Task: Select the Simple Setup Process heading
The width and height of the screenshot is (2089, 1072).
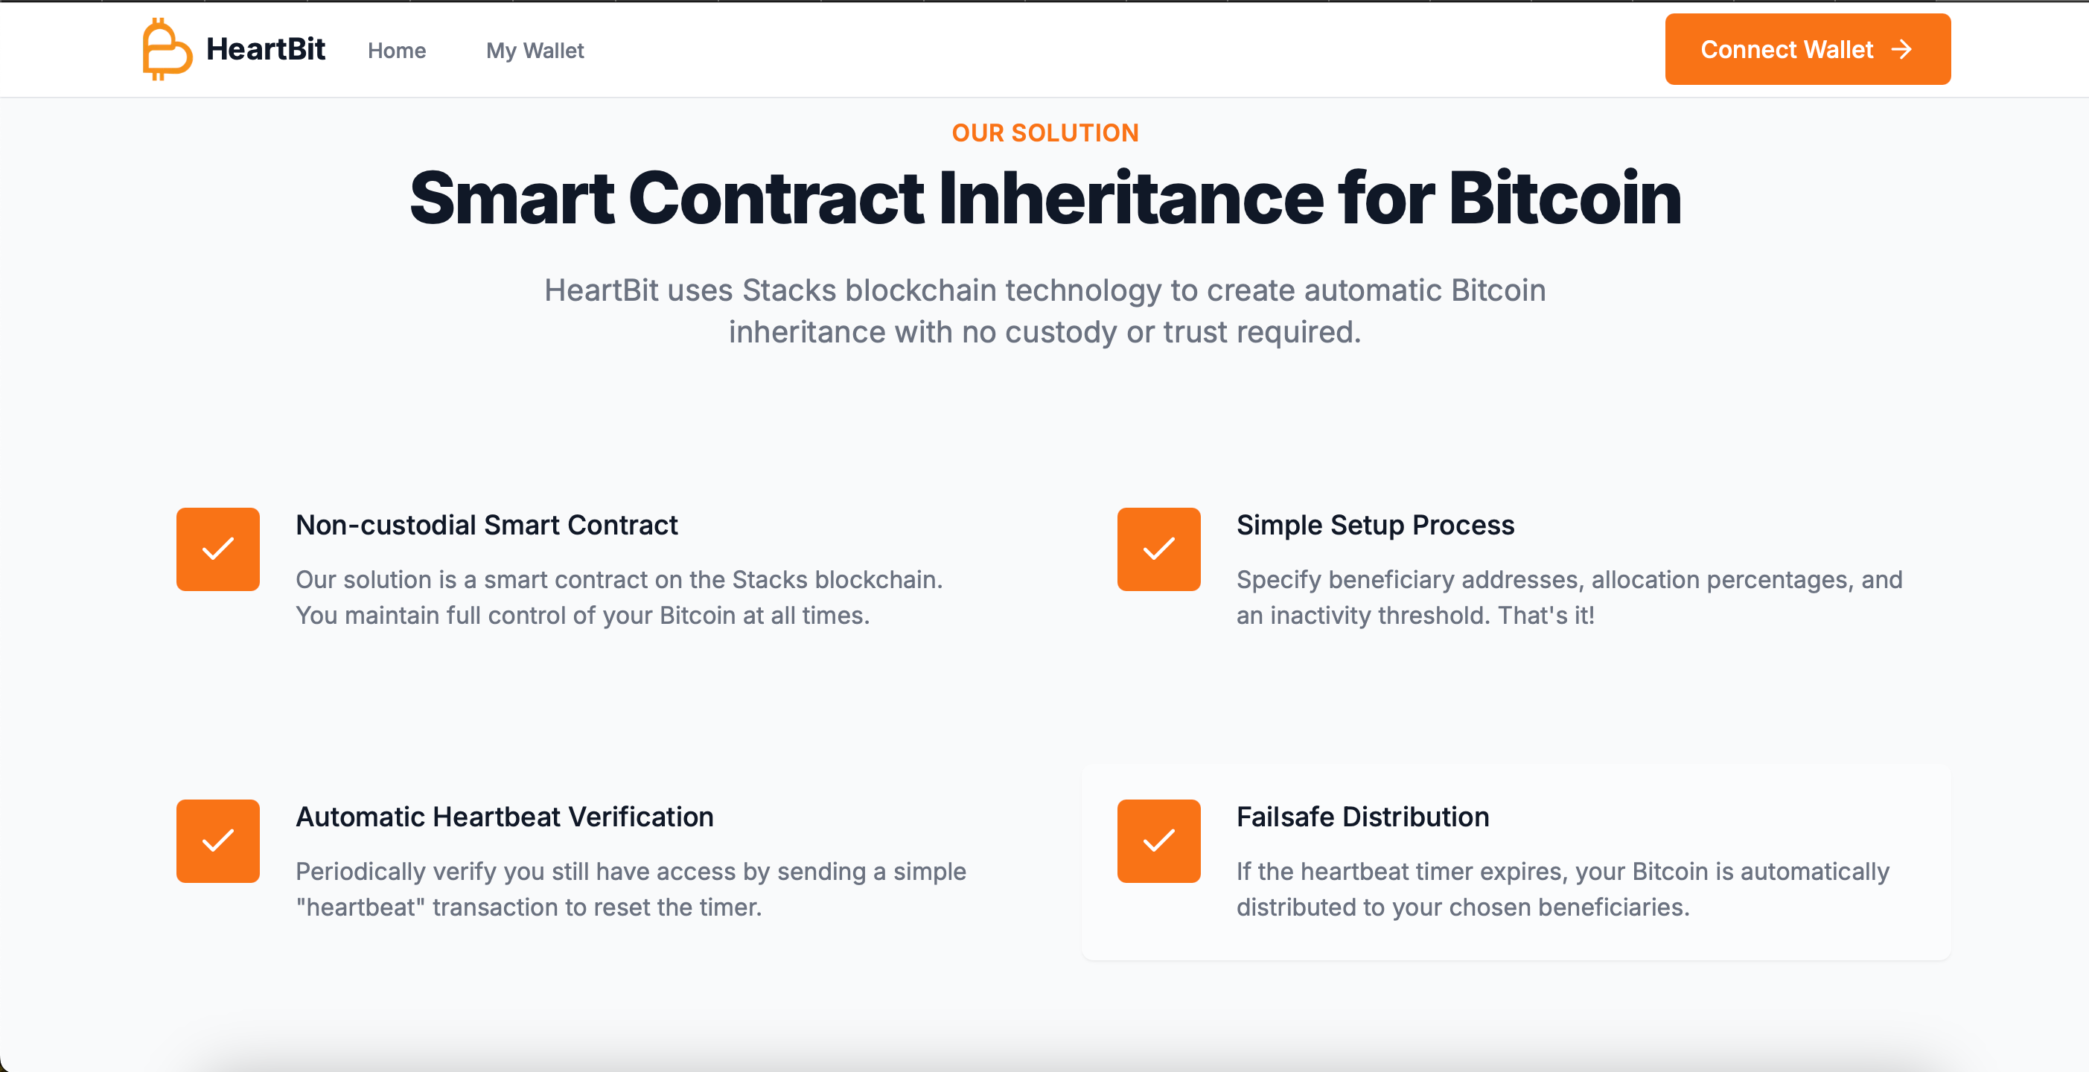Action: click(1374, 525)
